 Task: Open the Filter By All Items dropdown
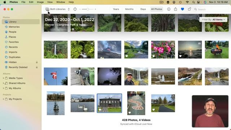point(213,19)
